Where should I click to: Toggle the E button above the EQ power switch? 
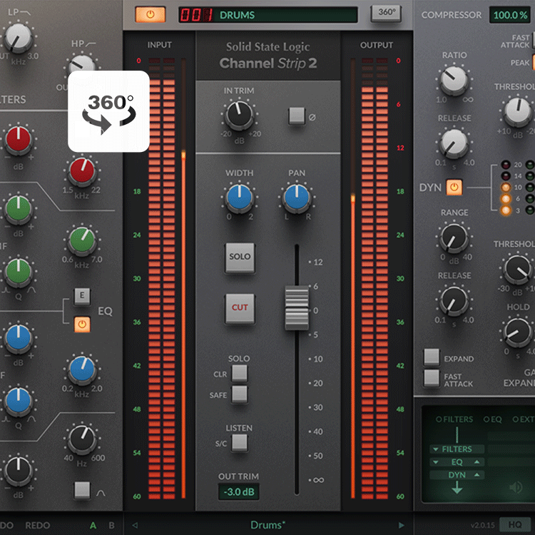(82, 295)
